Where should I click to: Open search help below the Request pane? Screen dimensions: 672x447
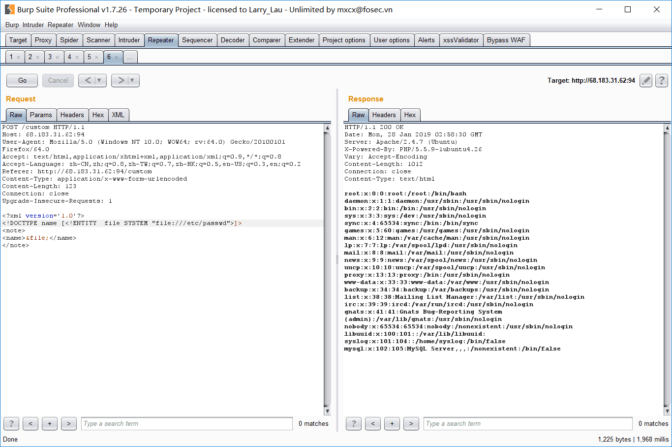[11, 423]
